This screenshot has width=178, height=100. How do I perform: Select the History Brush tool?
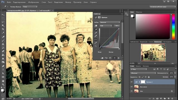3,47
